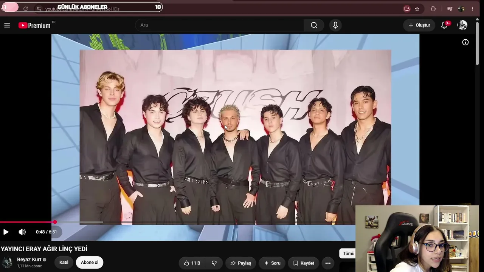Open the Beyaz Kurt channel avatar
484x272 pixels.
click(7, 263)
